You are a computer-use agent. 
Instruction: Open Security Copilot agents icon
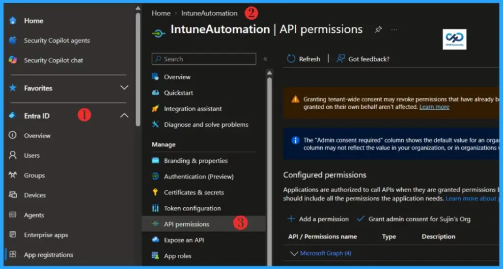click(x=12, y=40)
